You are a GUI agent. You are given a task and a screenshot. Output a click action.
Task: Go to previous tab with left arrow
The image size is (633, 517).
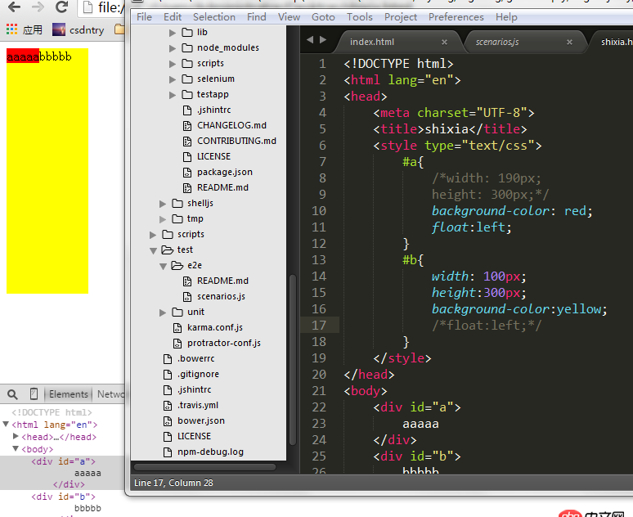310,39
